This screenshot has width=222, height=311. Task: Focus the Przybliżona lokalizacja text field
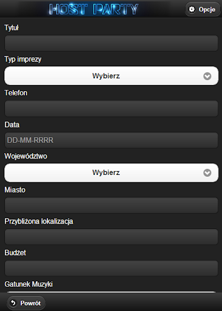click(x=111, y=237)
